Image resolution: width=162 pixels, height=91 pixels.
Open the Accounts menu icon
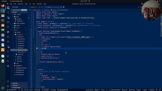pos(8,81)
